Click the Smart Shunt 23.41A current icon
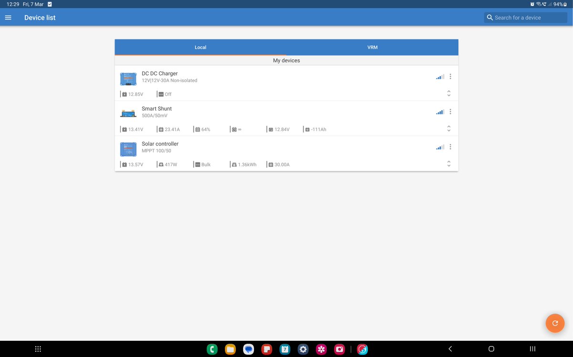This screenshot has height=357, width=573. (x=161, y=130)
